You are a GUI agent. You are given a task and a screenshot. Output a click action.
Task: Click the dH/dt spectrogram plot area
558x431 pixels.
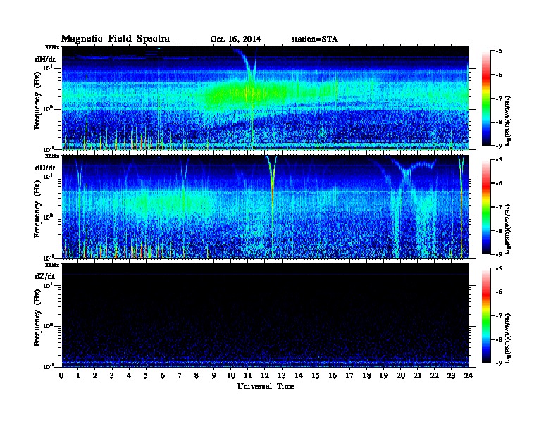click(266, 98)
